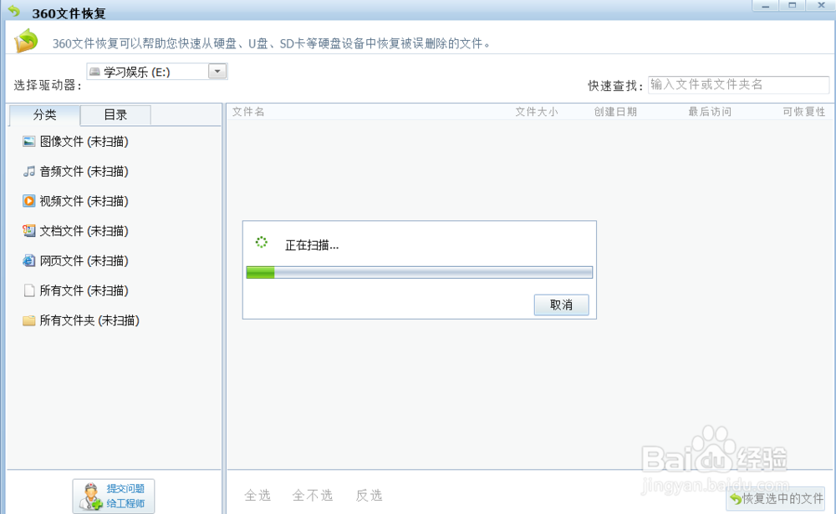
Task: Click the 文档文件 document files icon
Action: click(28, 231)
